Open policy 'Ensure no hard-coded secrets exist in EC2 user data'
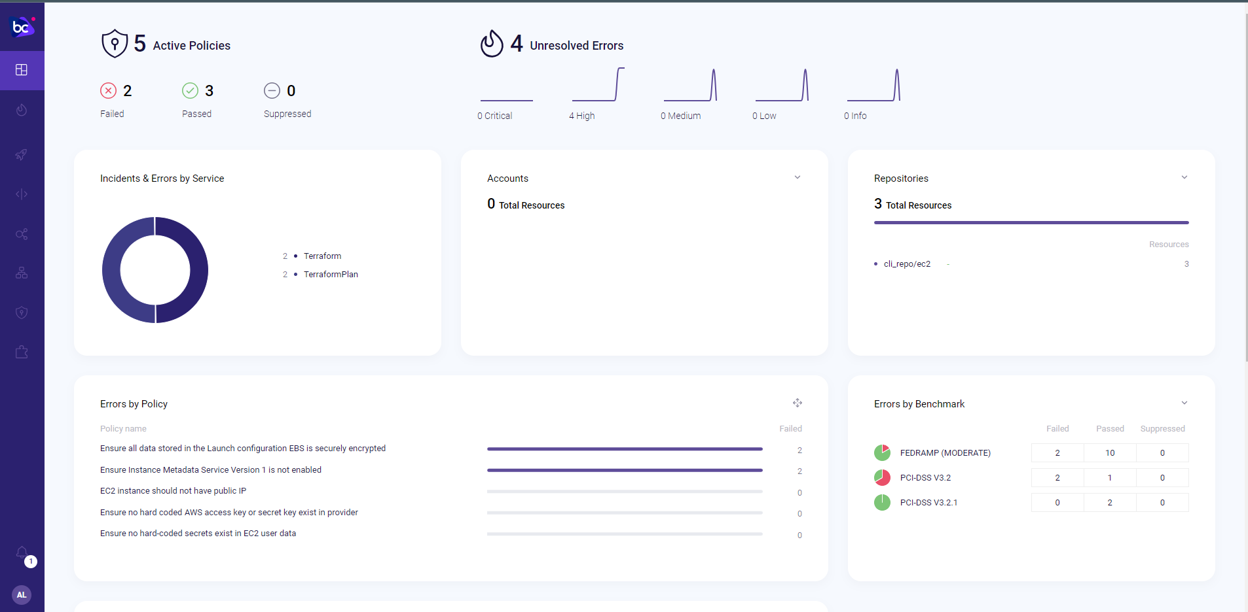 (198, 534)
